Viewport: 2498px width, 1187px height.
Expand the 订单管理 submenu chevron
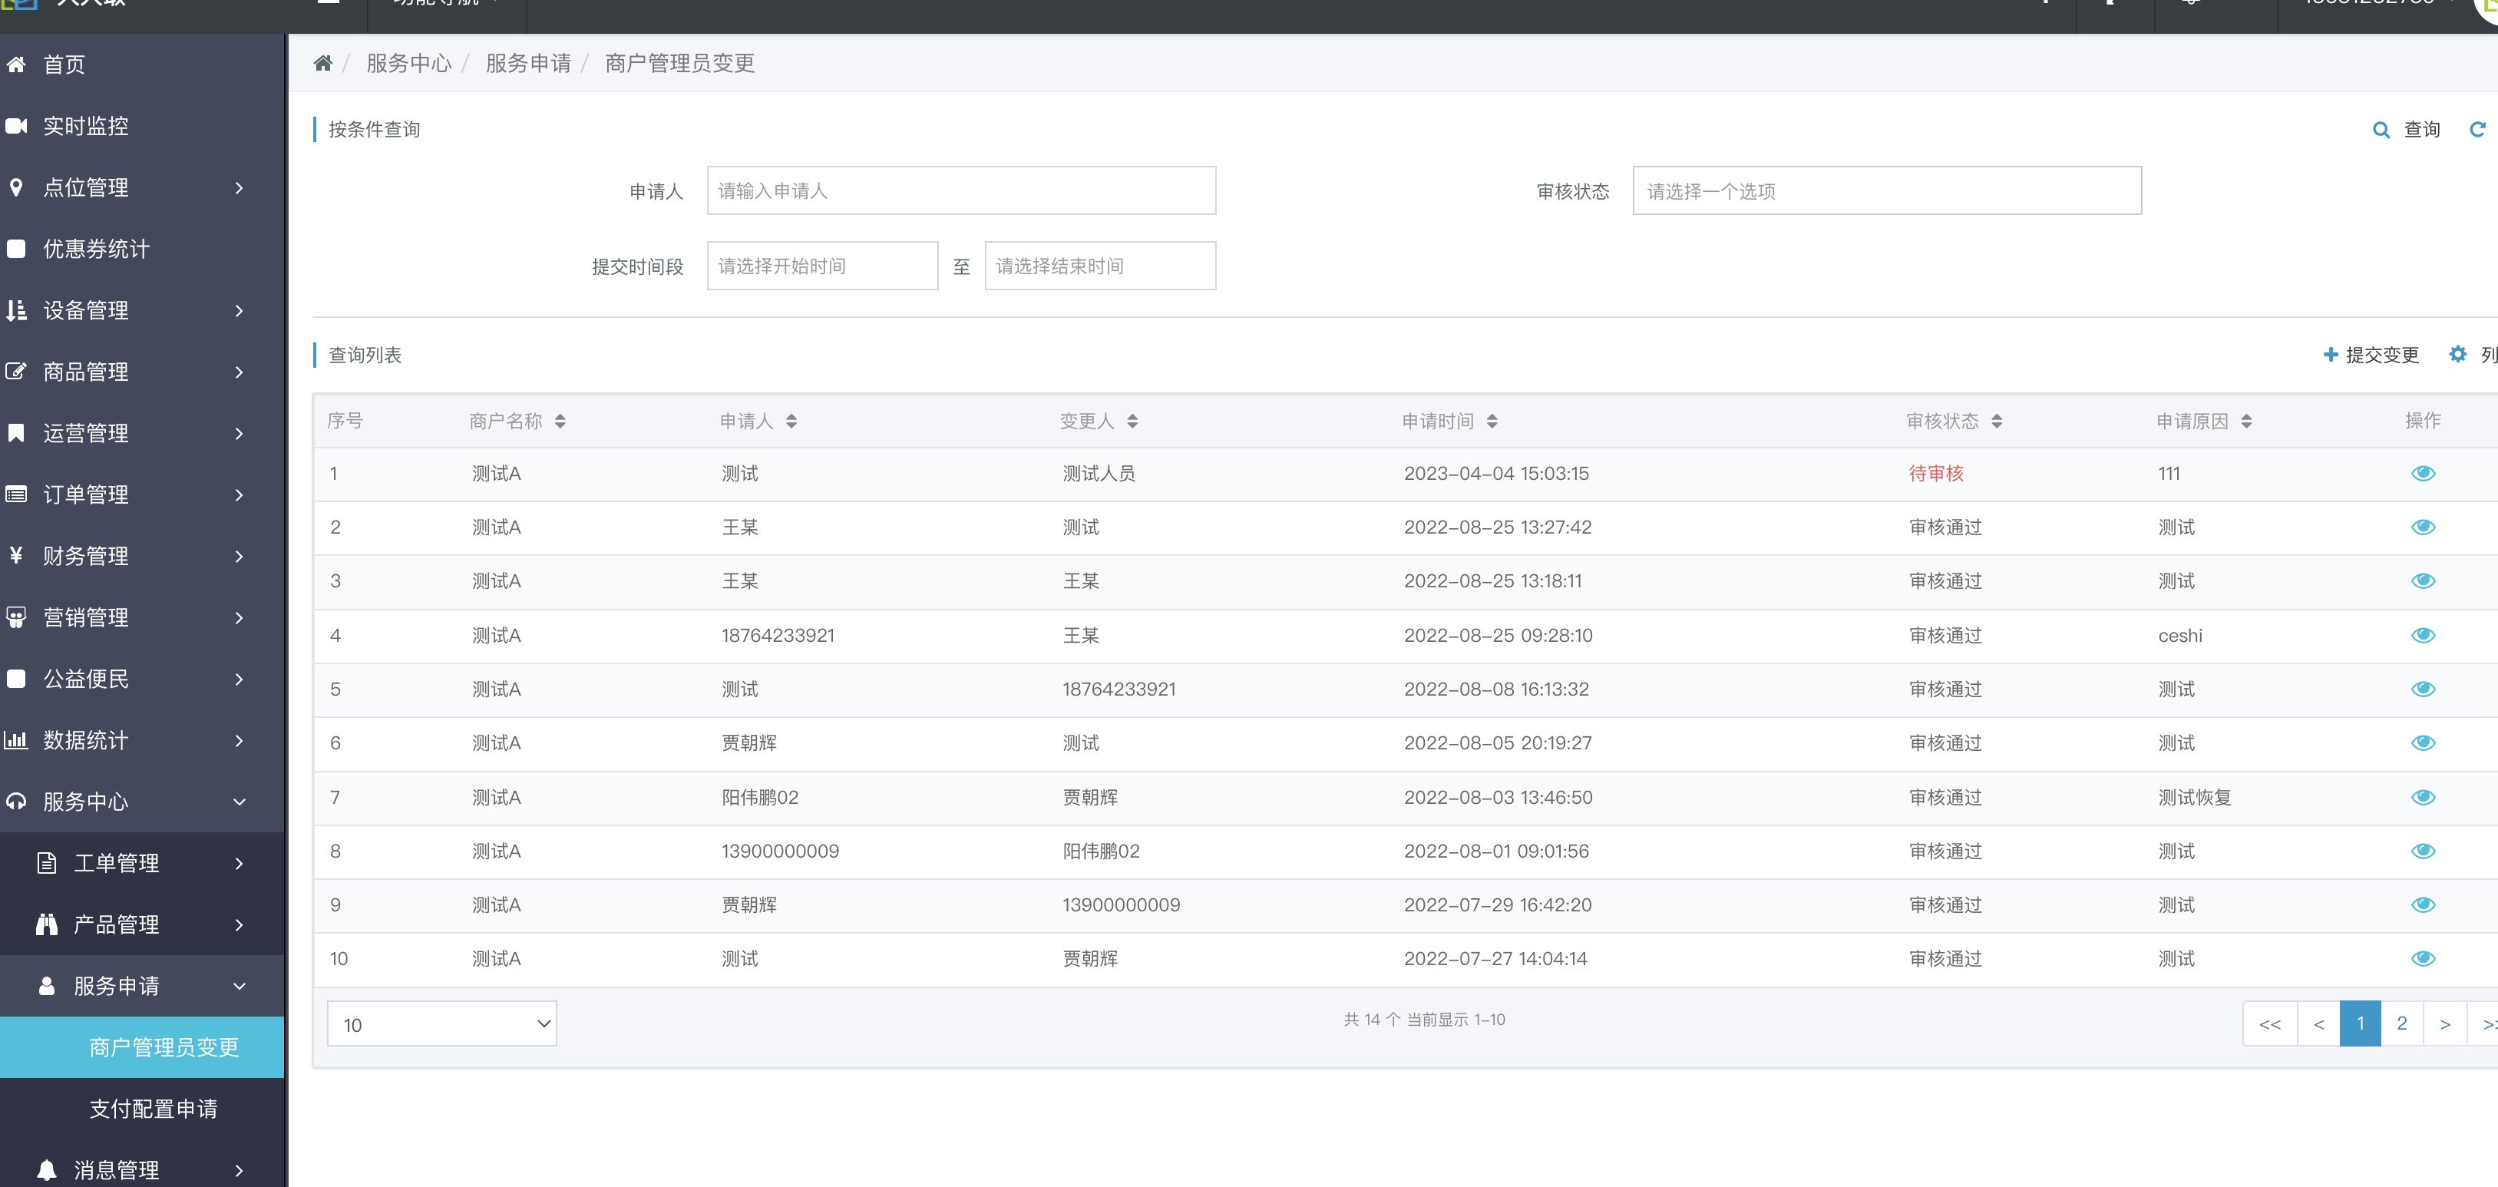tap(239, 494)
